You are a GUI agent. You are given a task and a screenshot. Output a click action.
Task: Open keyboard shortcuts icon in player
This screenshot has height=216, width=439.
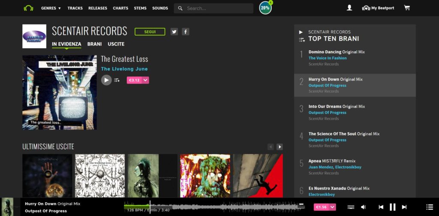pyautogui.click(x=351, y=207)
